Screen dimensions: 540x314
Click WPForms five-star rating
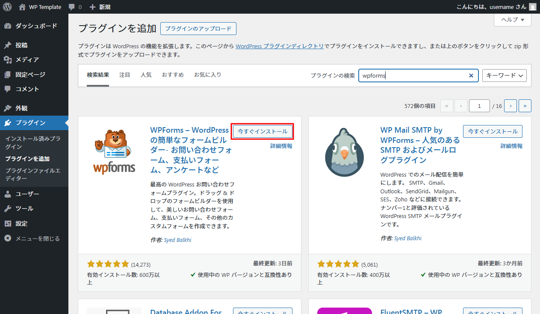pos(108,264)
